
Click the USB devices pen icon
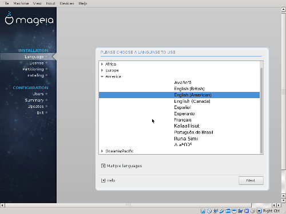[x=222, y=211]
